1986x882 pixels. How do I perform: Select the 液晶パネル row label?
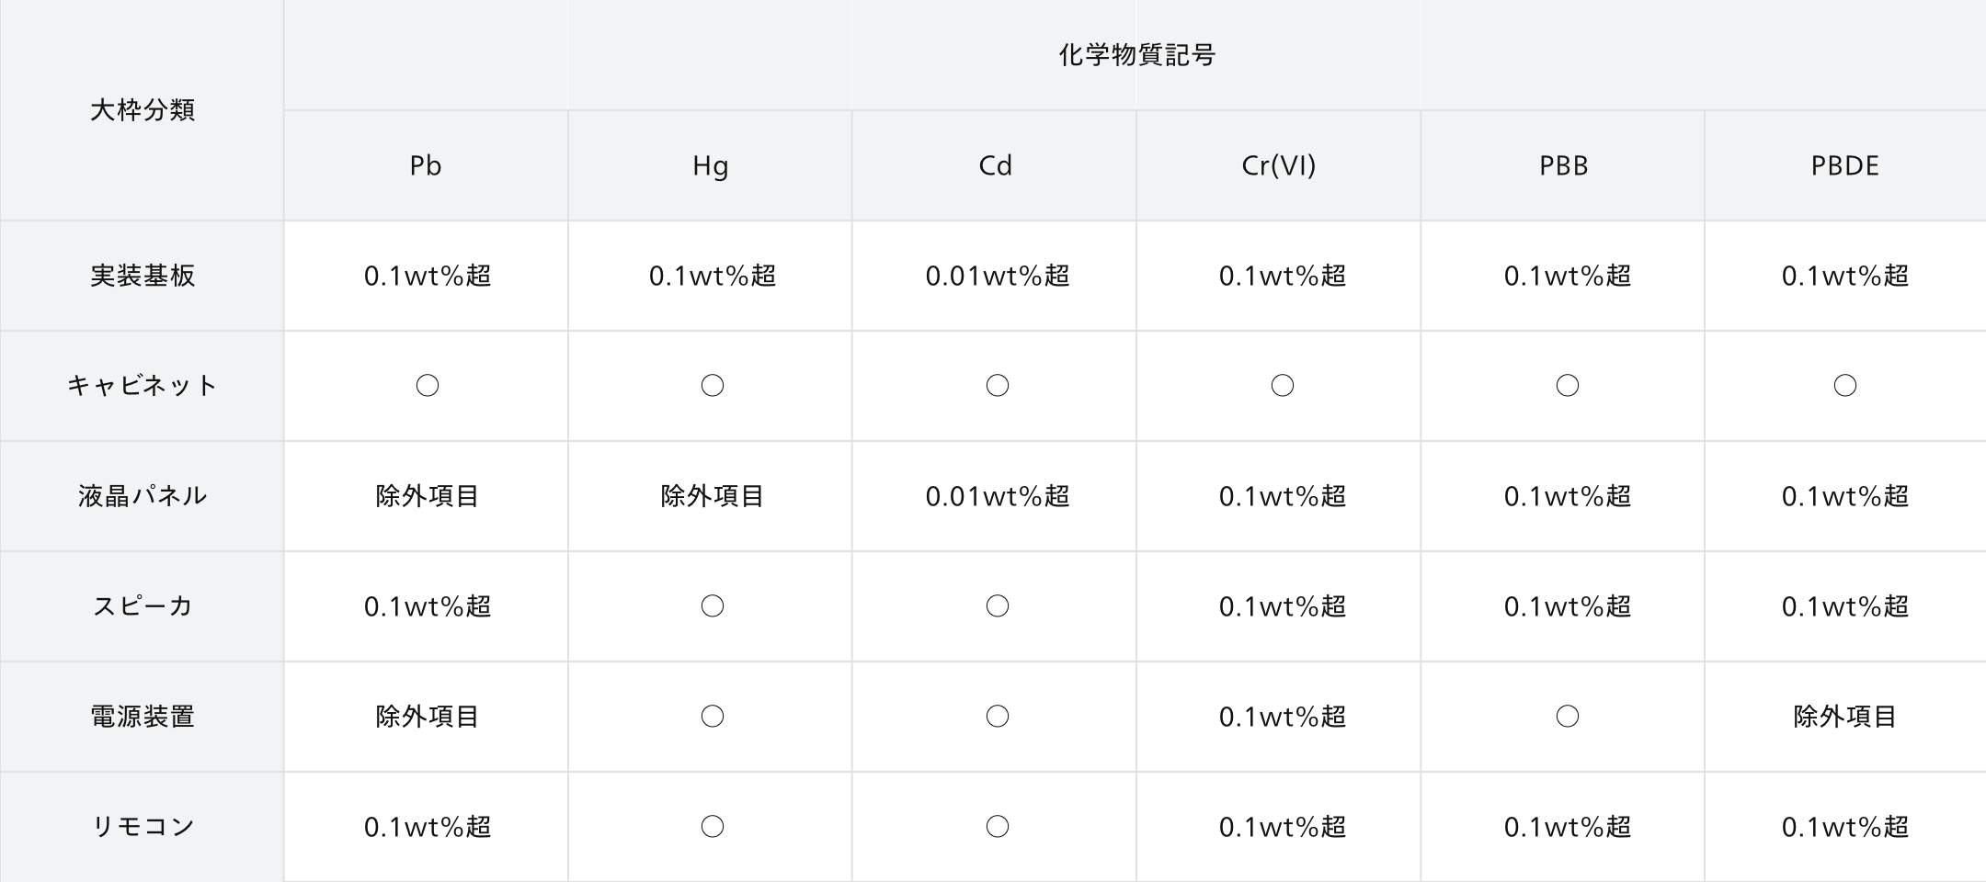click(143, 496)
